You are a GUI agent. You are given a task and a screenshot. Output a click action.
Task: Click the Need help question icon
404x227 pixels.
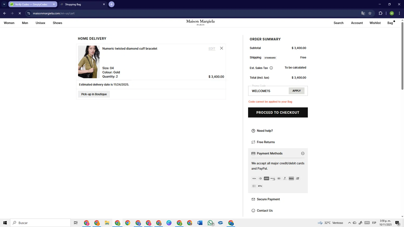253,131
